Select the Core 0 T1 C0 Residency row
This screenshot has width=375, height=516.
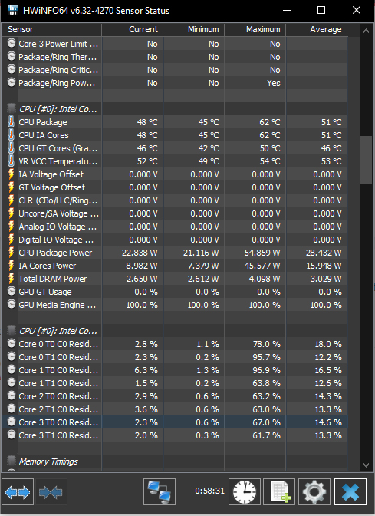point(175,357)
